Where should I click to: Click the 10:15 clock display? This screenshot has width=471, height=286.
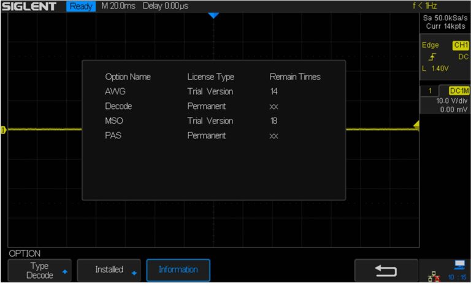(x=457, y=277)
